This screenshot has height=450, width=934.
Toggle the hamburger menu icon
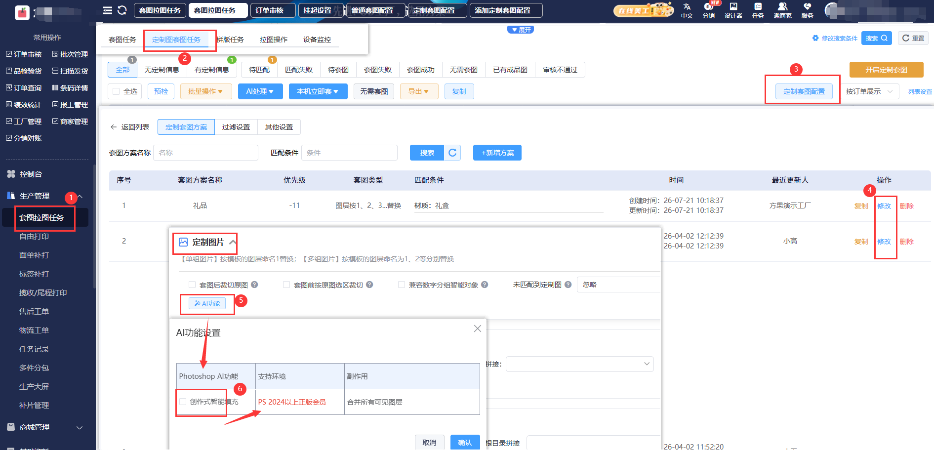107,10
